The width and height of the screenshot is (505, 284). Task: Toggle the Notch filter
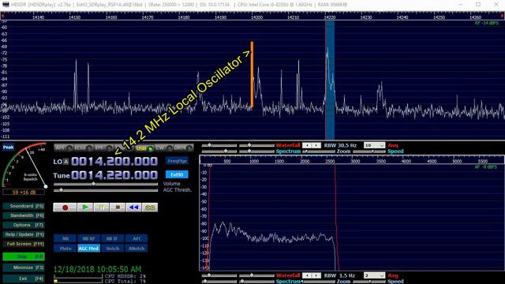[112, 248]
